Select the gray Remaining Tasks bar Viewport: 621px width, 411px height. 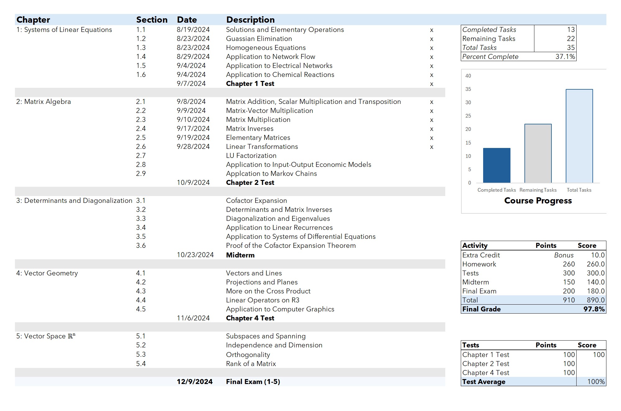coord(538,154)
